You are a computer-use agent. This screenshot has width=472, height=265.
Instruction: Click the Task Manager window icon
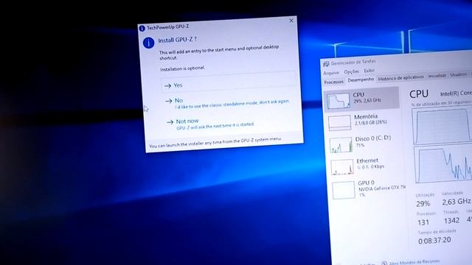coord(326,64)
